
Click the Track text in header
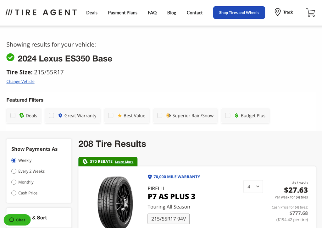[x=288, y=12]
